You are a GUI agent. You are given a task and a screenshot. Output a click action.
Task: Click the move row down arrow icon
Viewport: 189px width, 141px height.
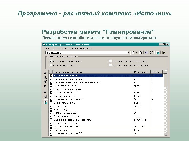[45, 82]
